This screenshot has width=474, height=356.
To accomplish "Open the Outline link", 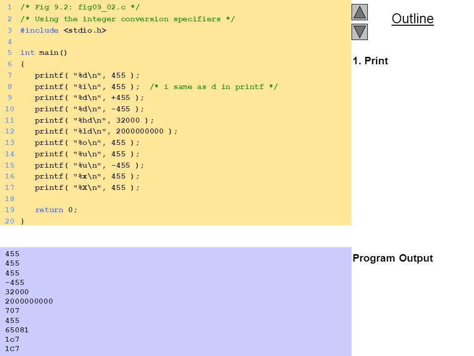I will click(x=413, y=19).
